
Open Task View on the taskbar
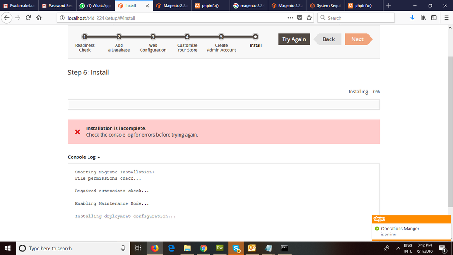coord(138,248)
